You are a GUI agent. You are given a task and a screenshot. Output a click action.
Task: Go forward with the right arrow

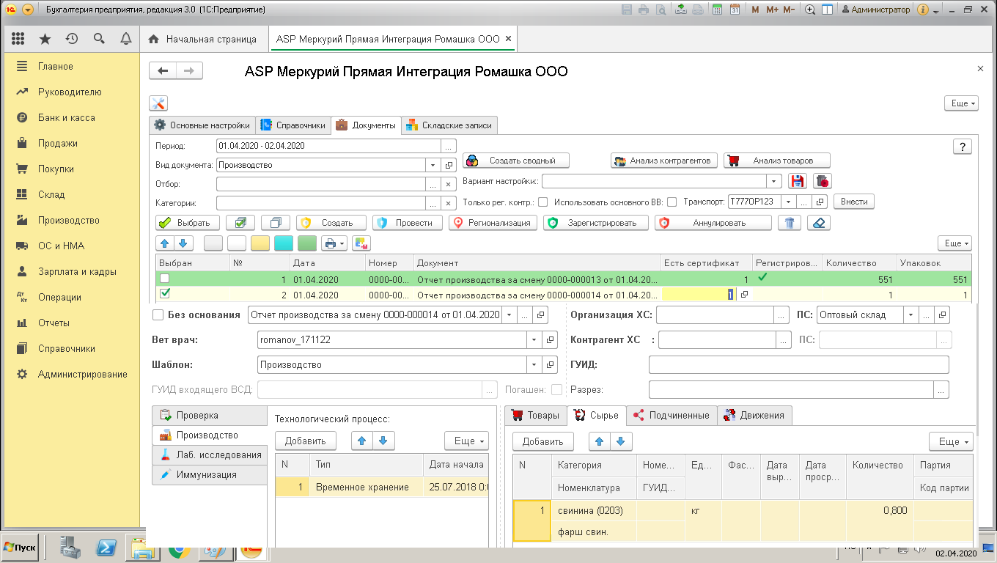click(x=189, y=71)
